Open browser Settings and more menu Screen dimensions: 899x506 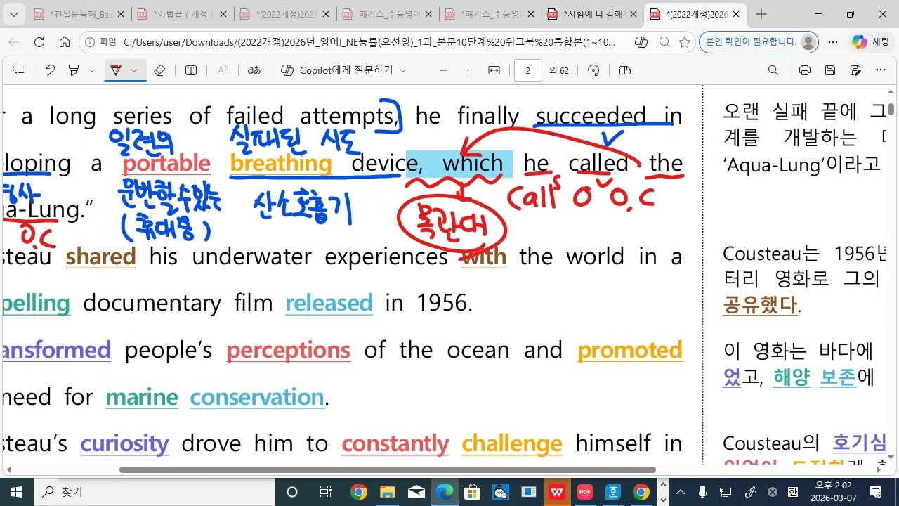(833, 42)
